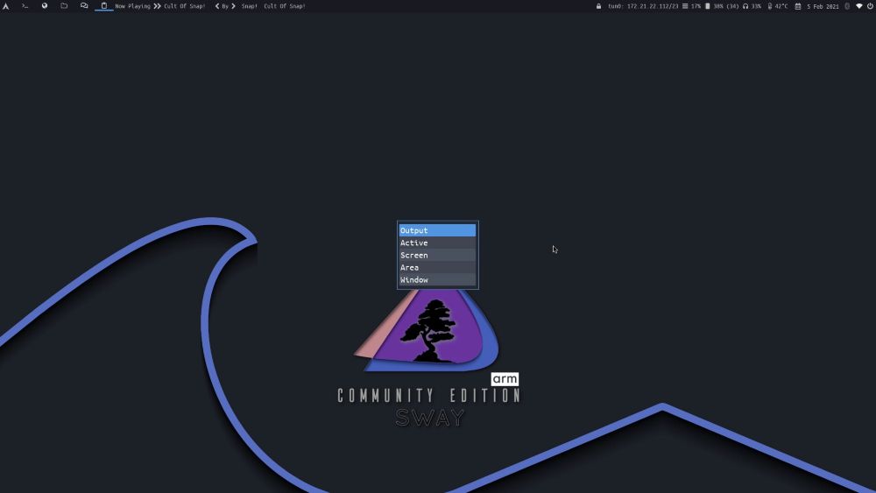Click the thermometer temperature icon

point(770,6)
